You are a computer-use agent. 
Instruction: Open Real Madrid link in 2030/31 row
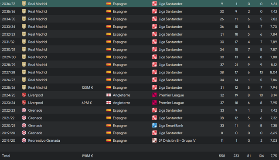pos(37,50)
